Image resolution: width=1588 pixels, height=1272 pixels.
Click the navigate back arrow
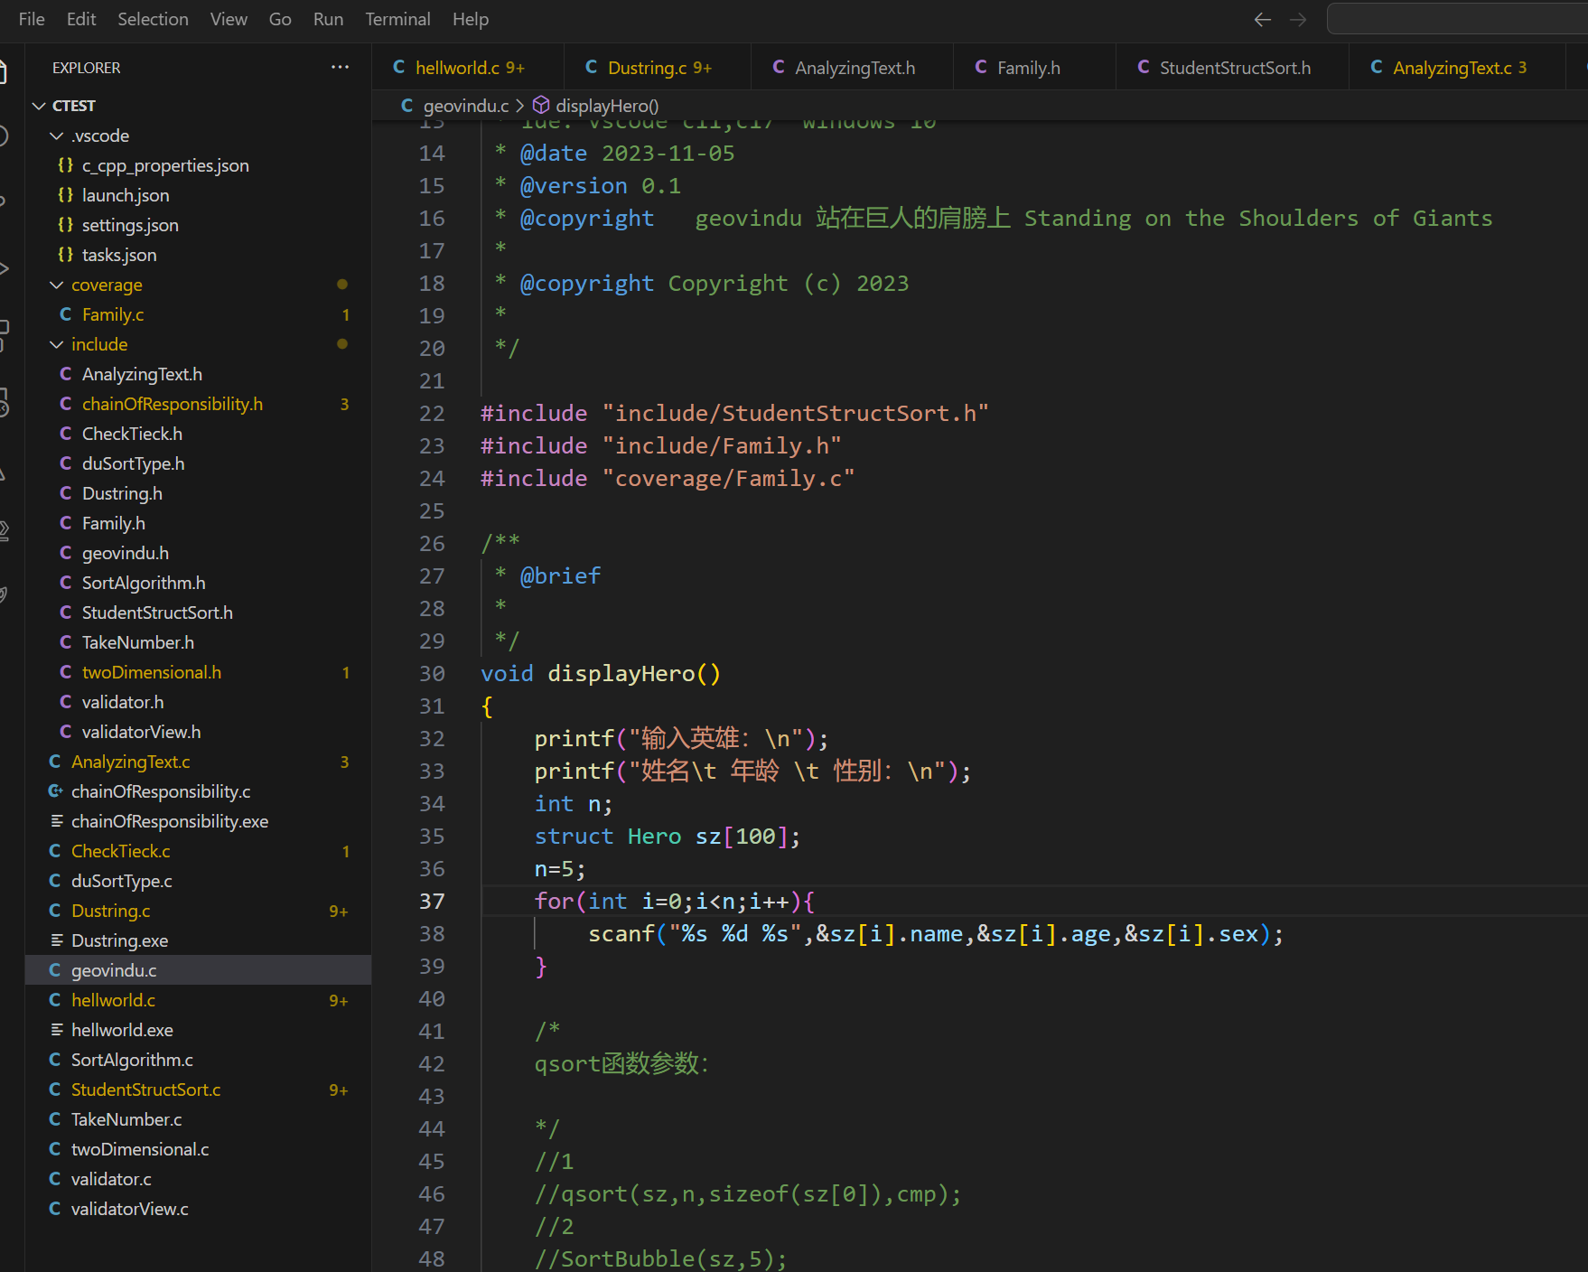coord(1262,20)
